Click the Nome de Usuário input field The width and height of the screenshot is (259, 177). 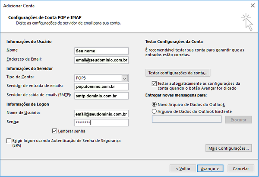(101, 114)
